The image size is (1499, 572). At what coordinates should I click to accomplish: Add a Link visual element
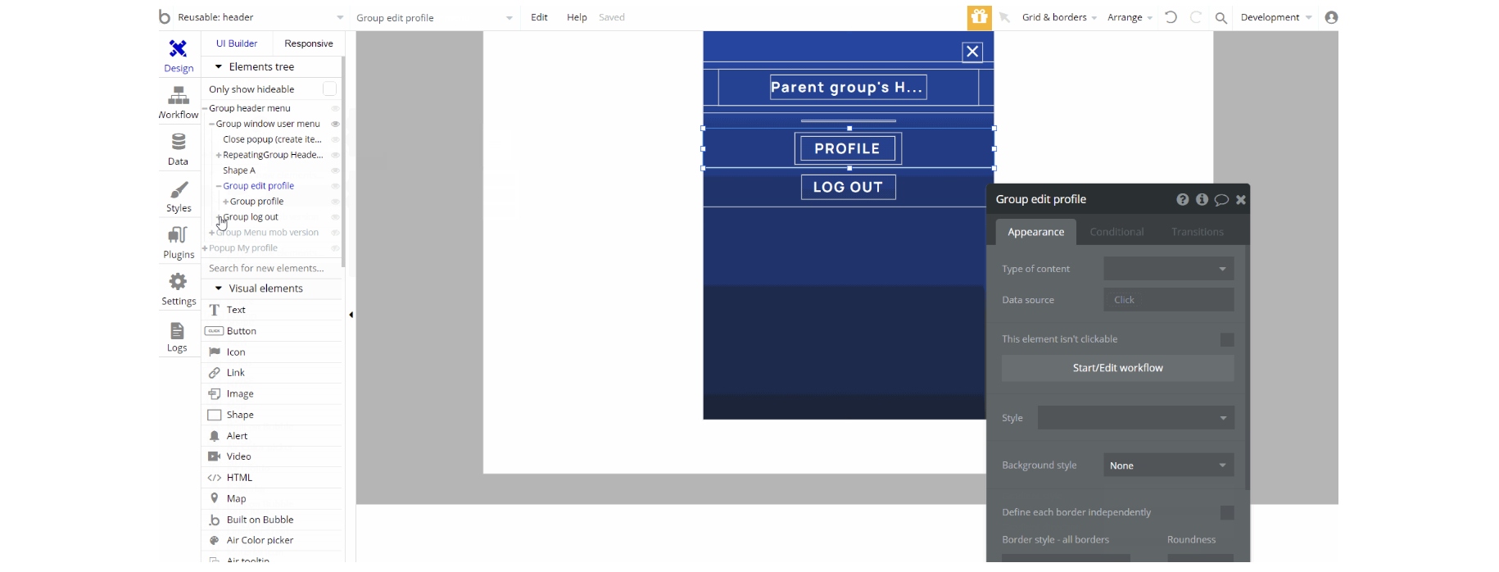click(x=271, y=373)
